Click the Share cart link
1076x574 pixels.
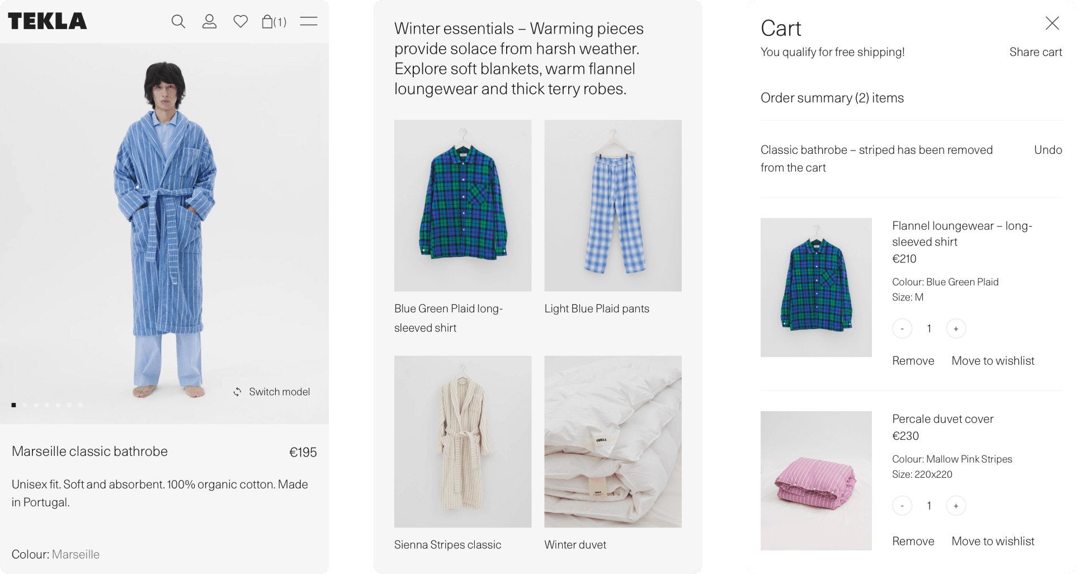[x=1035, y=52]
